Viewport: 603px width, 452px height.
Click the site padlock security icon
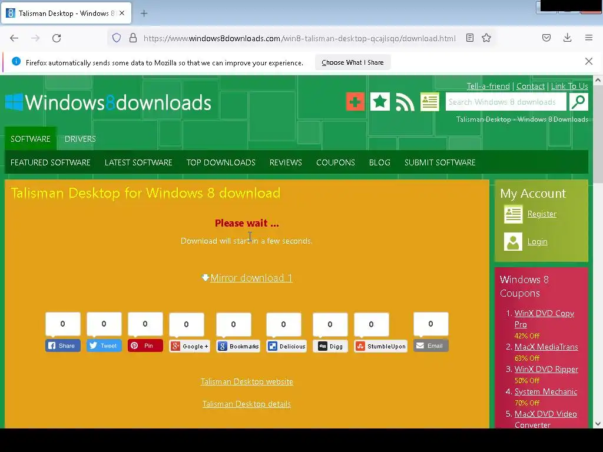pyautogui.click(x=133, y=38)
